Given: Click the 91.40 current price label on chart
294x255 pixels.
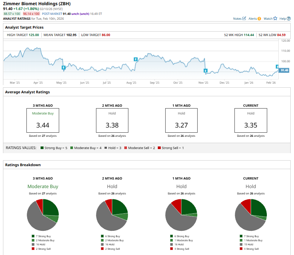Looking at the screenshot, I should tap(284, 70).
